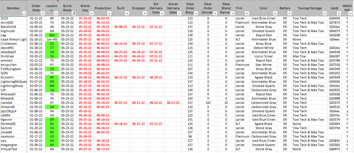The image size is (354, 153).
Task: Select nandyd's actual delivery date 06-17-22
Action: (173, 103)
